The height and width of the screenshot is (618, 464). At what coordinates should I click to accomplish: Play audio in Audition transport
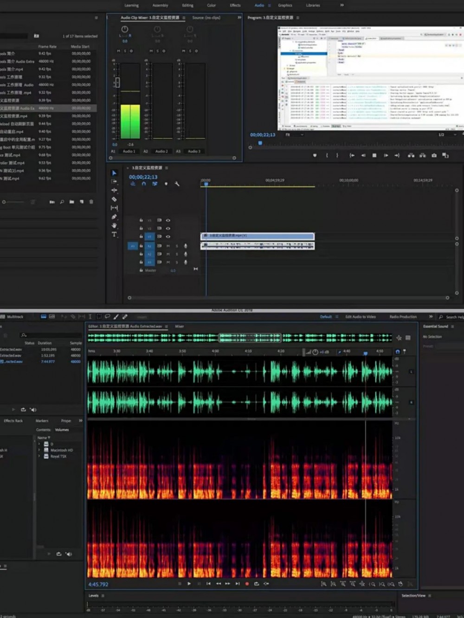click(x=189, y=584)
